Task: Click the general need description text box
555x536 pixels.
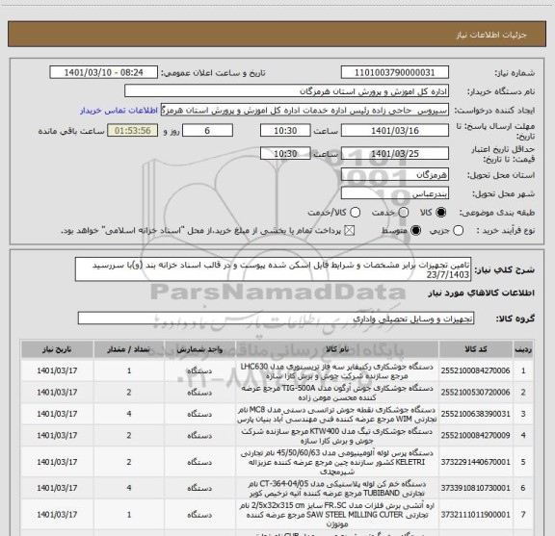Action: (274, 269)
